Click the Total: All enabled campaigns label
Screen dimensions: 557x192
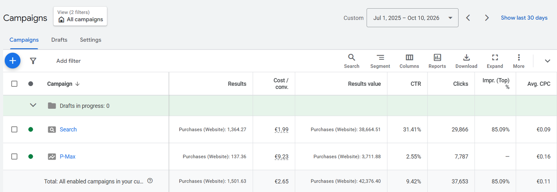[x=94, y=182]
